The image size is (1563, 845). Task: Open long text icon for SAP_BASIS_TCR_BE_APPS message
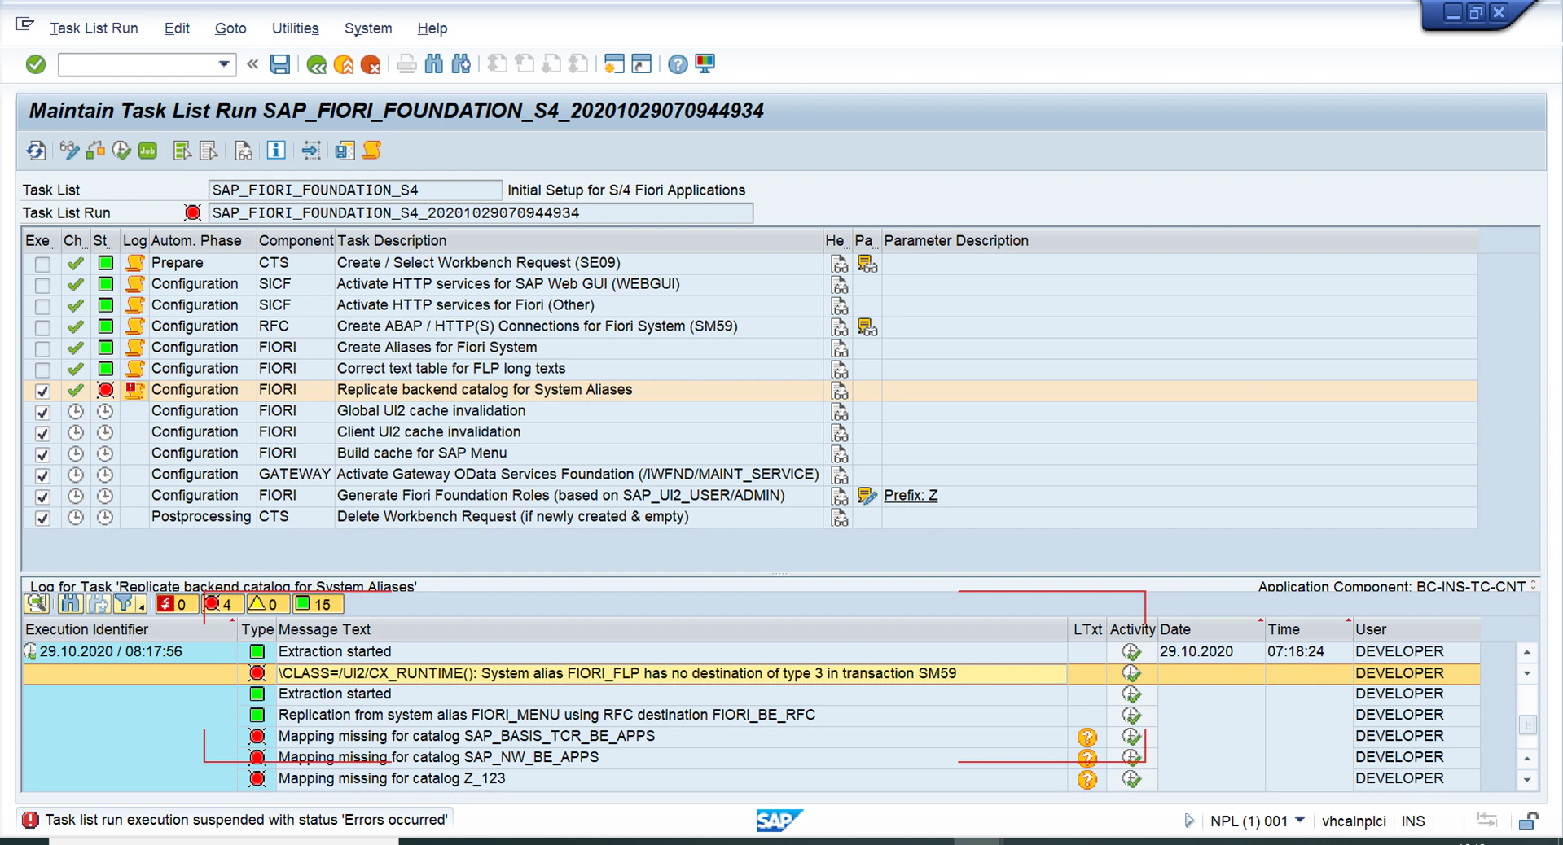tap(1087, 737)
